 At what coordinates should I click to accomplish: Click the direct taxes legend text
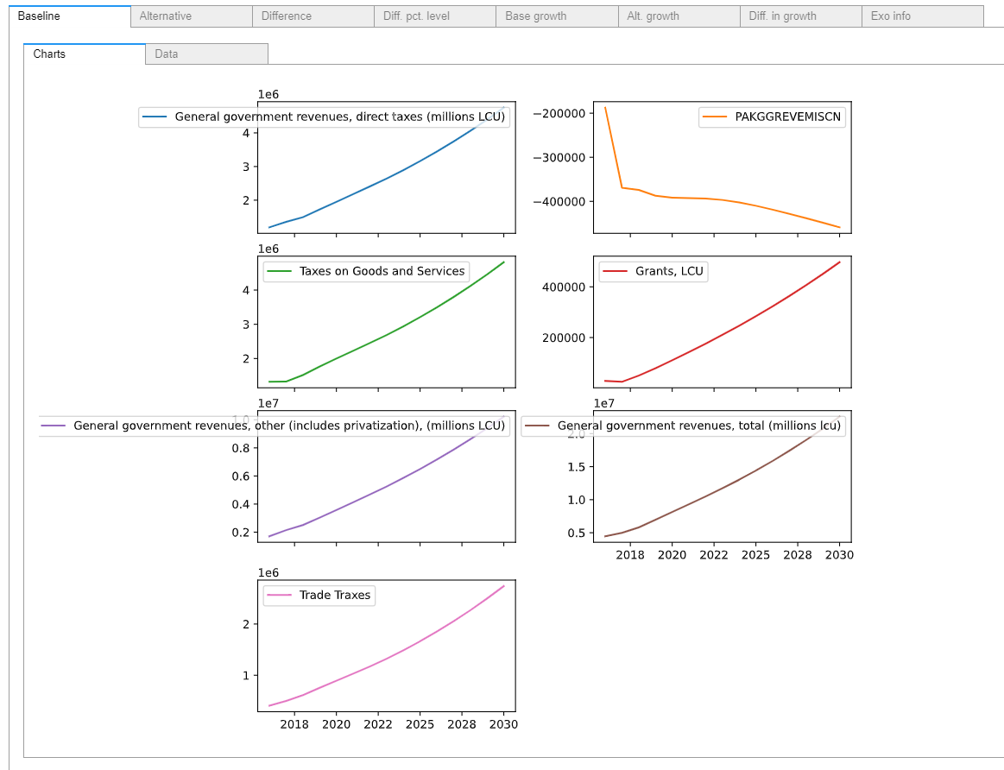tap(339, 117)
